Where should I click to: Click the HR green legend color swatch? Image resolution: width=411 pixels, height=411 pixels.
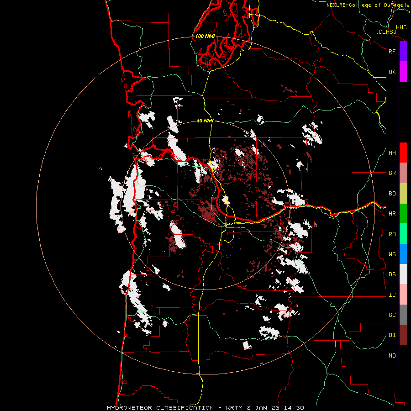[x=403, y=213]
